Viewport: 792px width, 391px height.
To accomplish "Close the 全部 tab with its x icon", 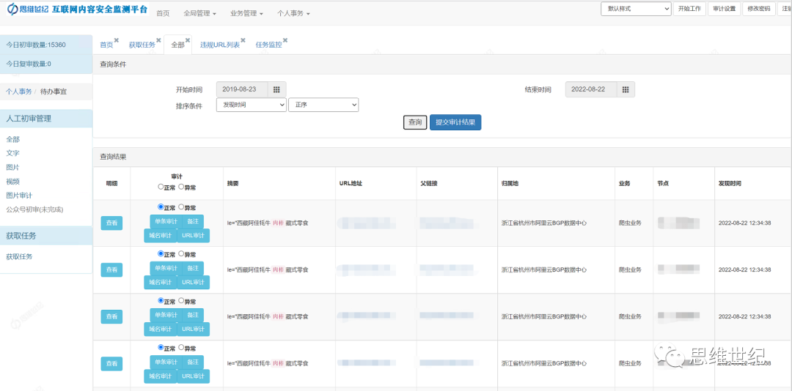I will [x=188, y=40].
